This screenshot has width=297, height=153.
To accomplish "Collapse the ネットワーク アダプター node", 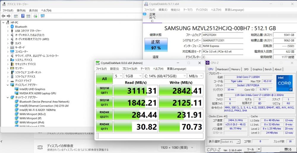I will 8,97.
